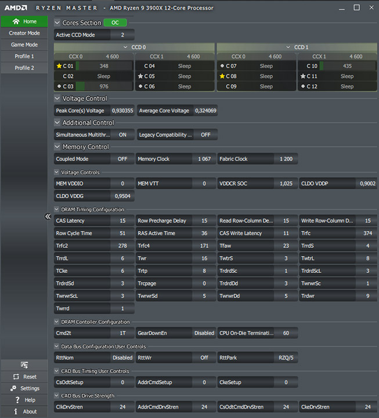Viewport: 379px width, 418px height.
Task: Click C 01 core clock bar showing 348
Action: pos(104,66)
